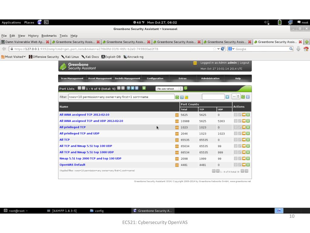Open the Google search engine dropdown
The image size is (310, 233).
231,49
